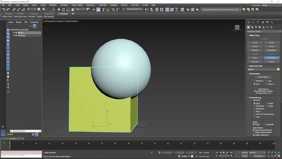The image size is (282, 159).
Task: Open the Rendering menu
Action: click(90, 5)
